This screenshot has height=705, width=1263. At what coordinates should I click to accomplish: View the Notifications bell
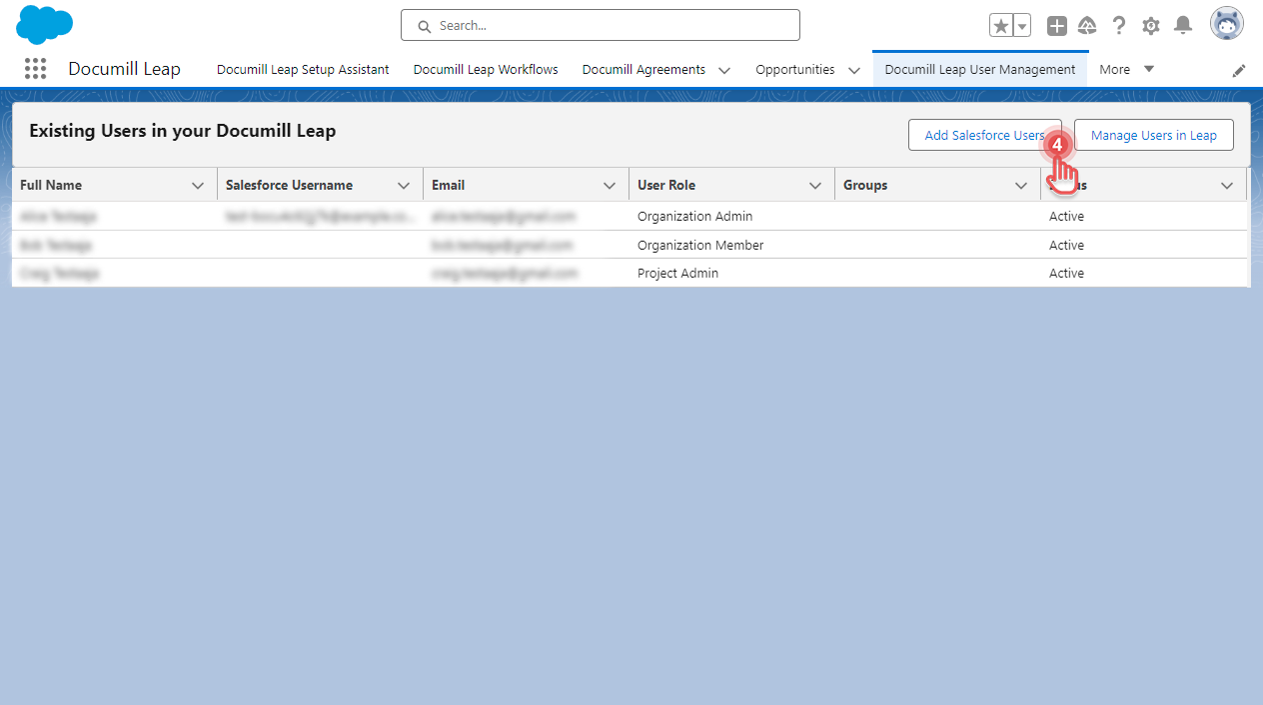1183,26
